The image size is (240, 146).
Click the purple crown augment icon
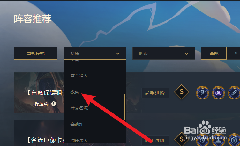pos(218,92)
